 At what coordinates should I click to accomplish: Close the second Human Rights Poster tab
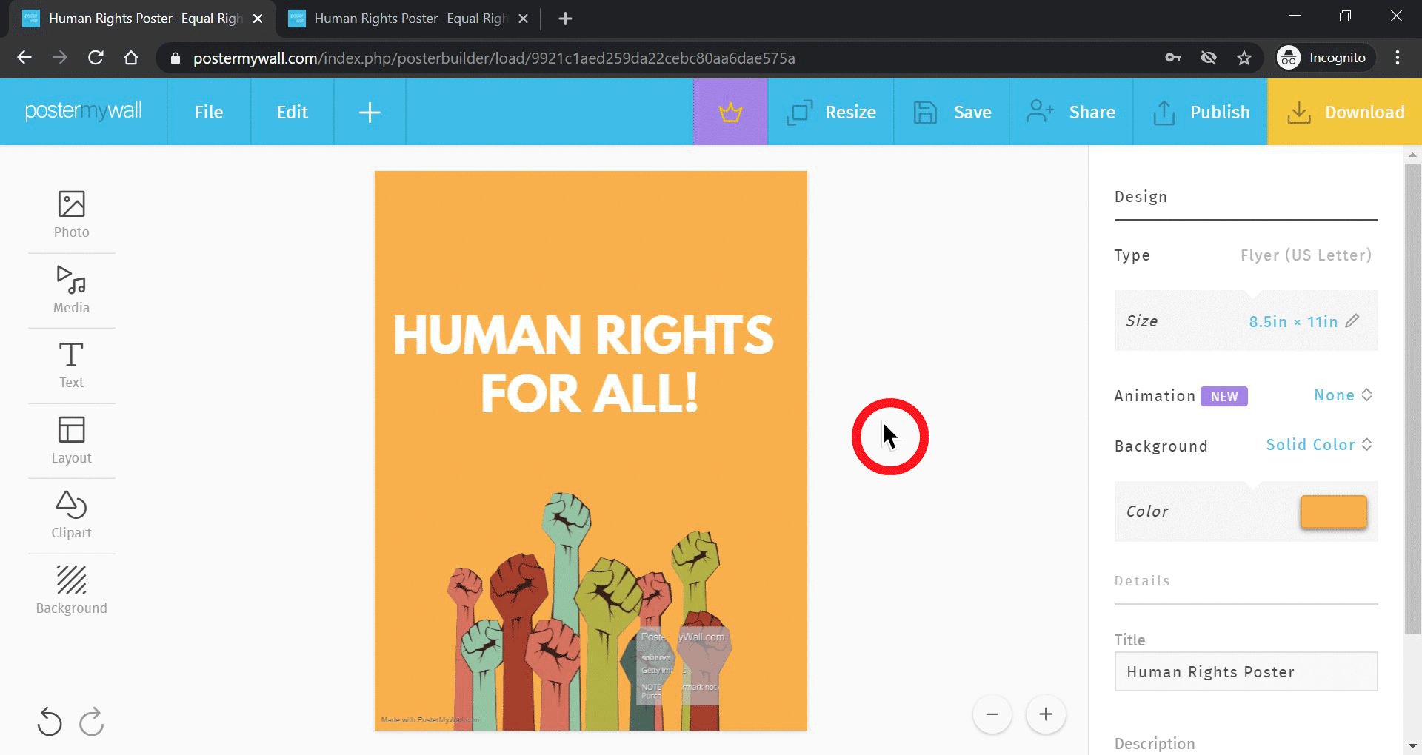pos(523,19)
